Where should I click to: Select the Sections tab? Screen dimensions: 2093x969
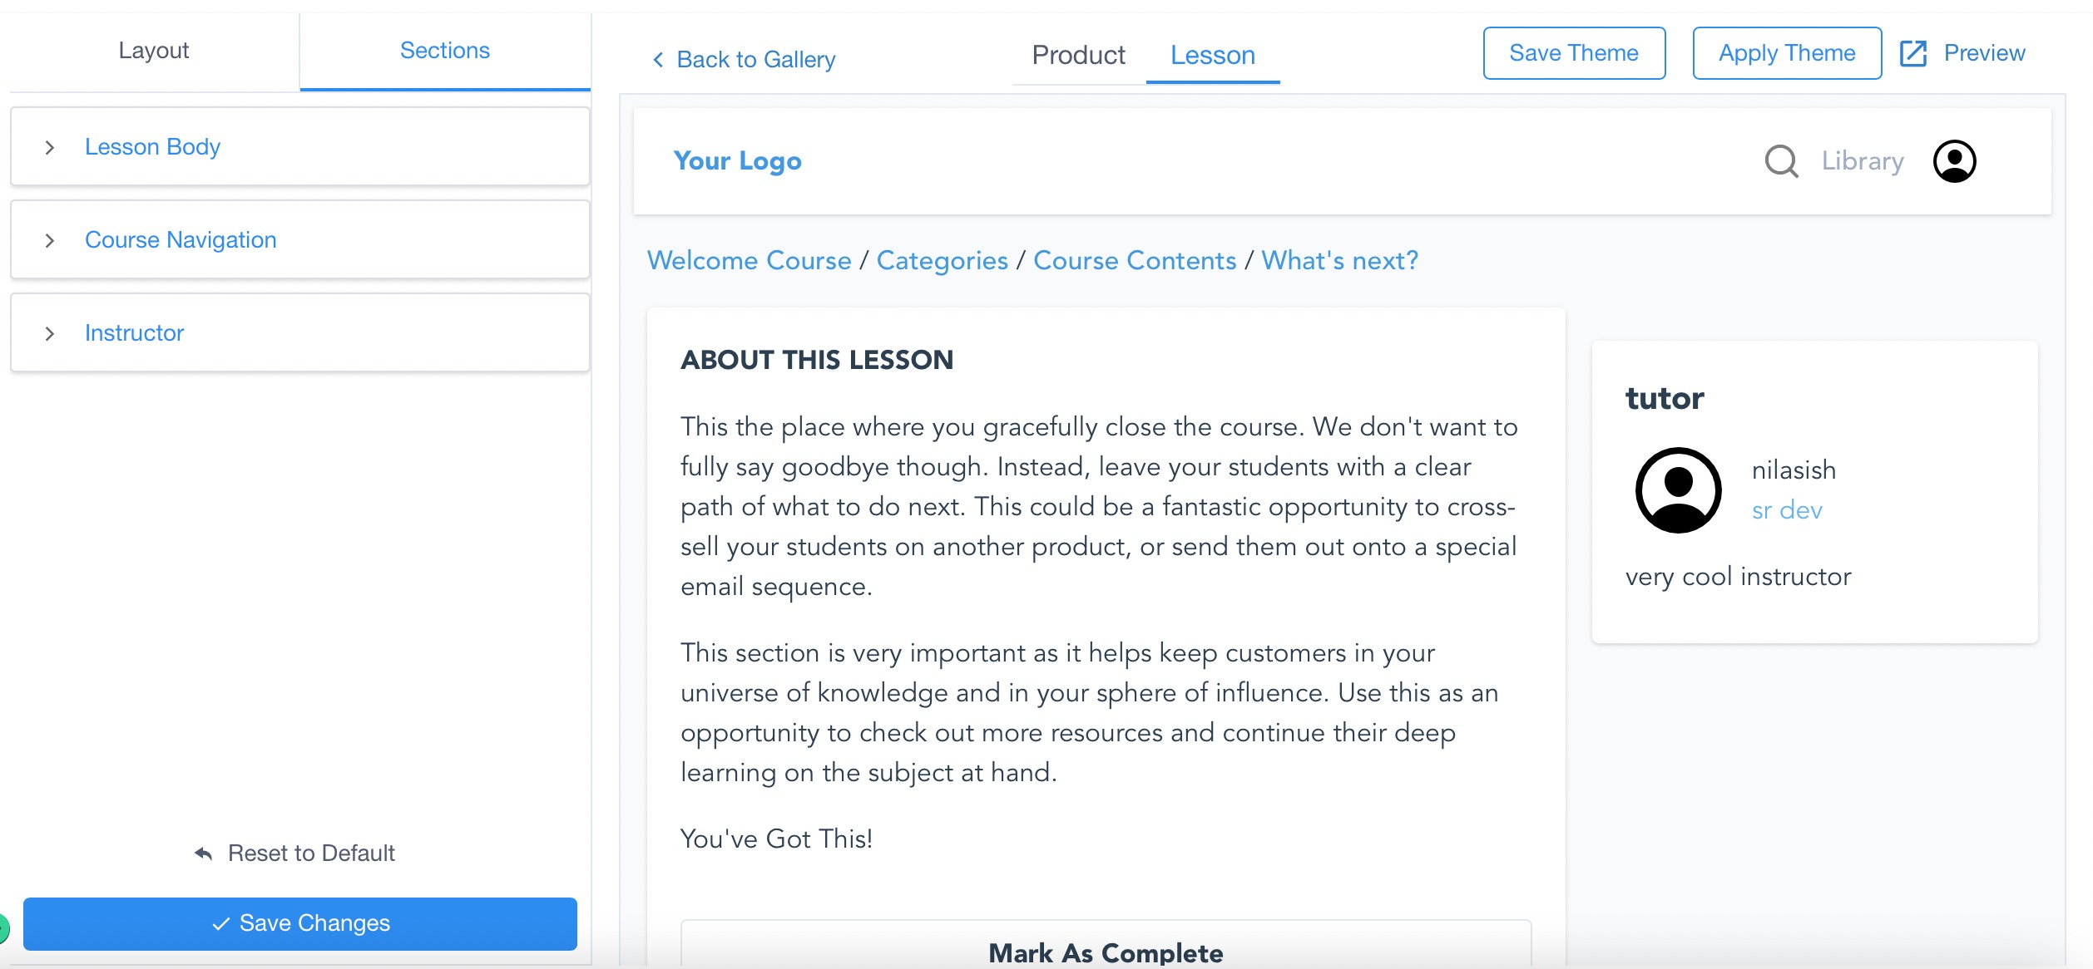point(445,51)
